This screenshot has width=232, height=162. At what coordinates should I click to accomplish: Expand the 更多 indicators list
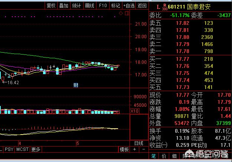pyautogui.click(x=36, y=149)
